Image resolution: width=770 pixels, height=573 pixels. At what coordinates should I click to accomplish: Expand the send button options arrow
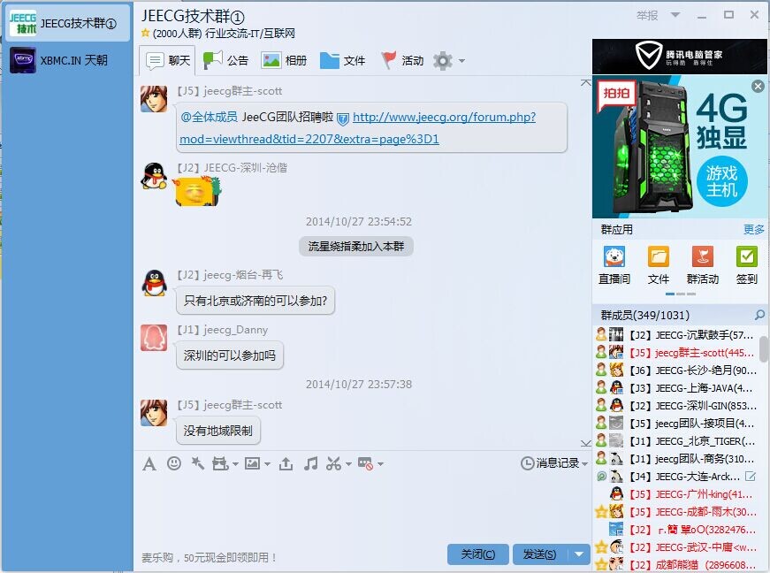[579, 554]
